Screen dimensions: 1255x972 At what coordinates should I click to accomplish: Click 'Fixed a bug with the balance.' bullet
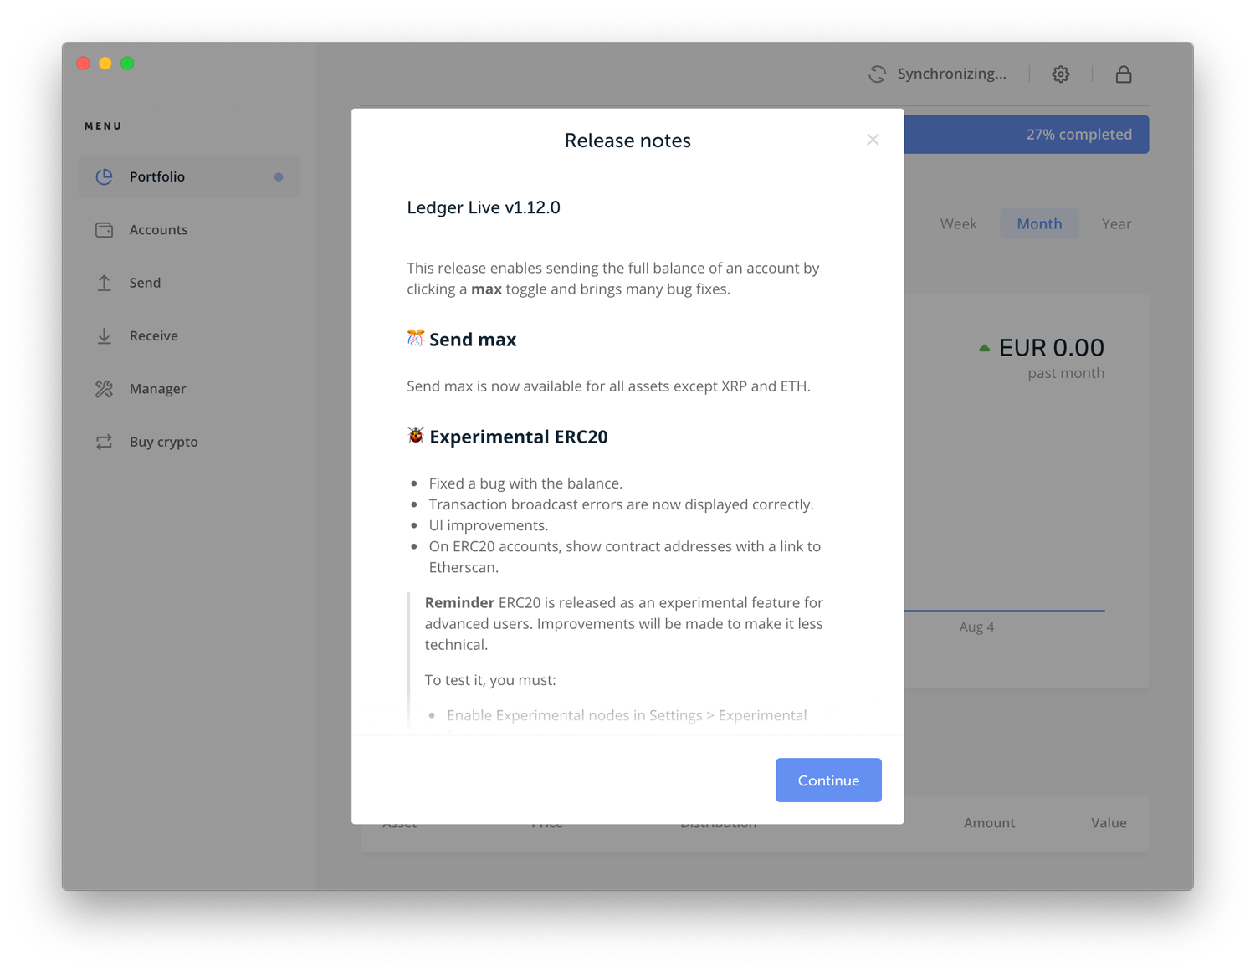click(525, 483)
